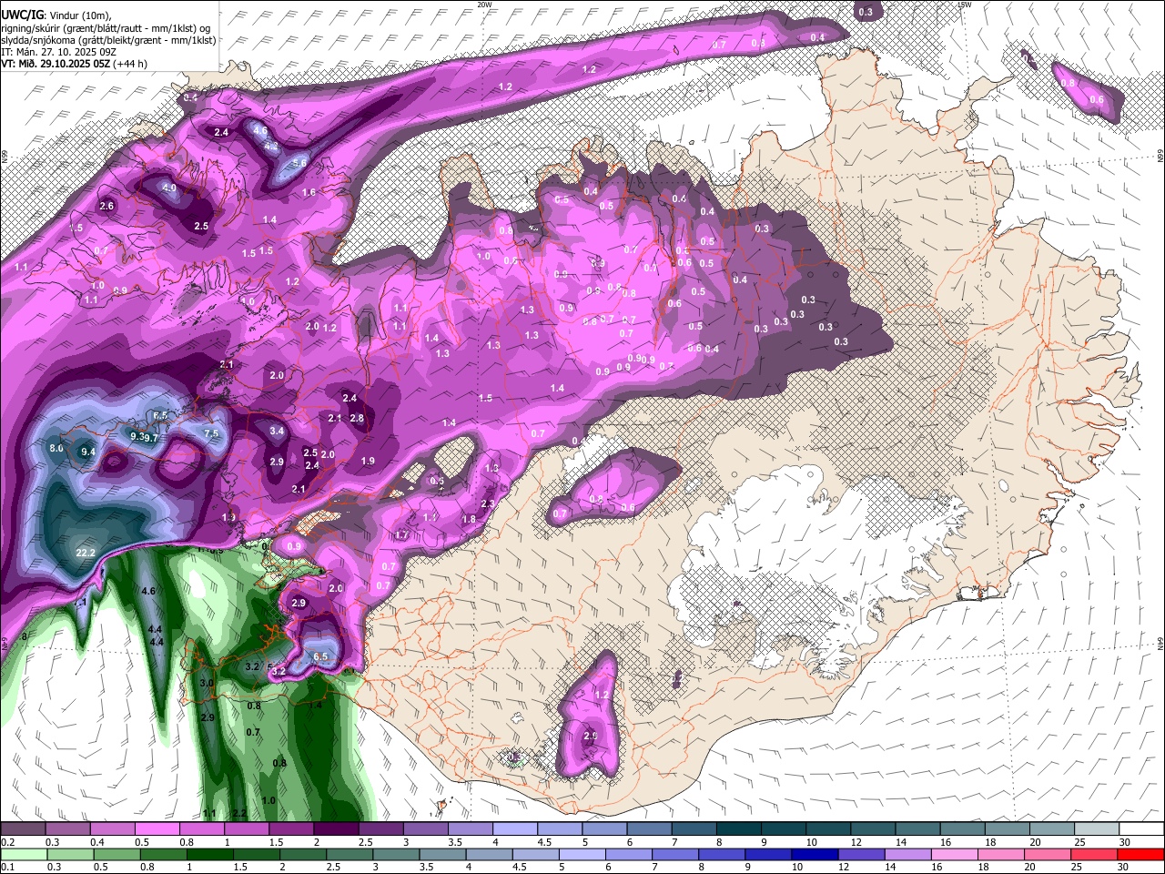Select the VT: Mið. 29.10.2025 05Z line

pos(74,64)
